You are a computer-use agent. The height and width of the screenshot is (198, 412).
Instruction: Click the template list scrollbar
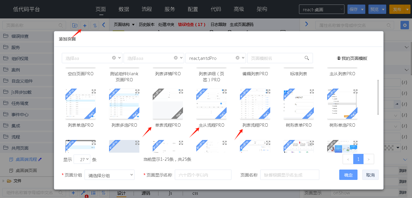[x=378, y=97]
